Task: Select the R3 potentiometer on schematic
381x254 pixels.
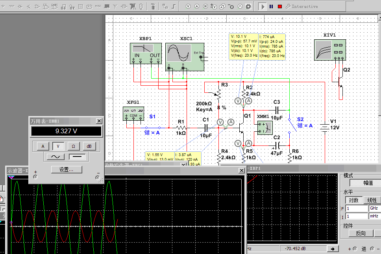Action: click(x=218, y=94)
